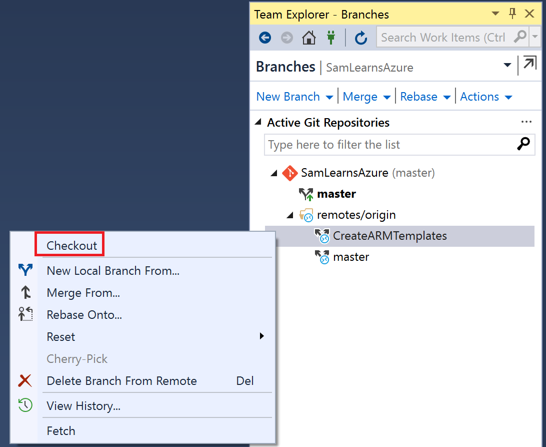Viewport: 546px width, 447px height.
Task: Choose New Local Branch From... option
Action: pos(112,271)
